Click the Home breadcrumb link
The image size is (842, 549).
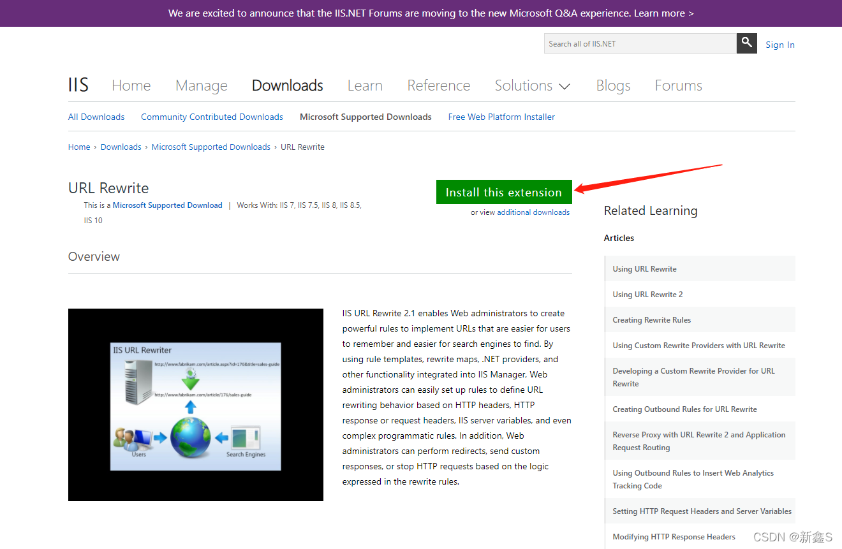click(x=79, y=147)
